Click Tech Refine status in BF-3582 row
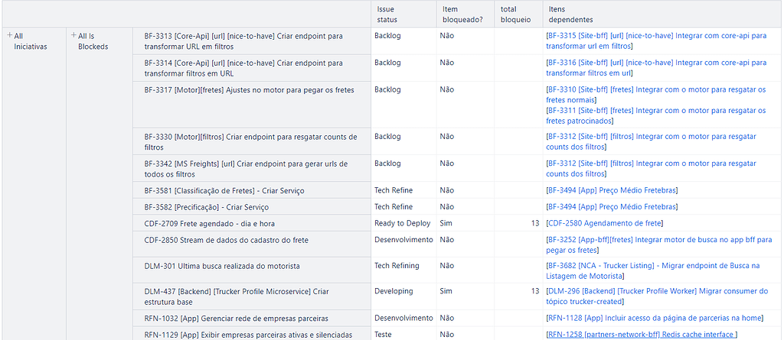The image size is (784, 340). (394, 207)
